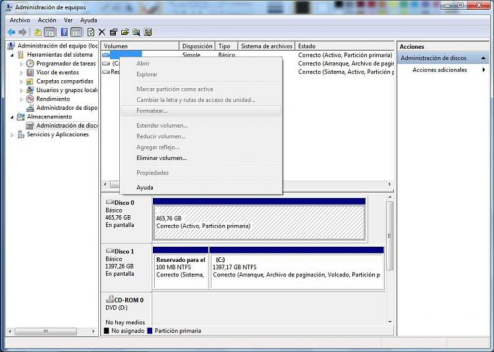
Task: Click the Administración de equipos title bar icon
Action: point(9,7)
